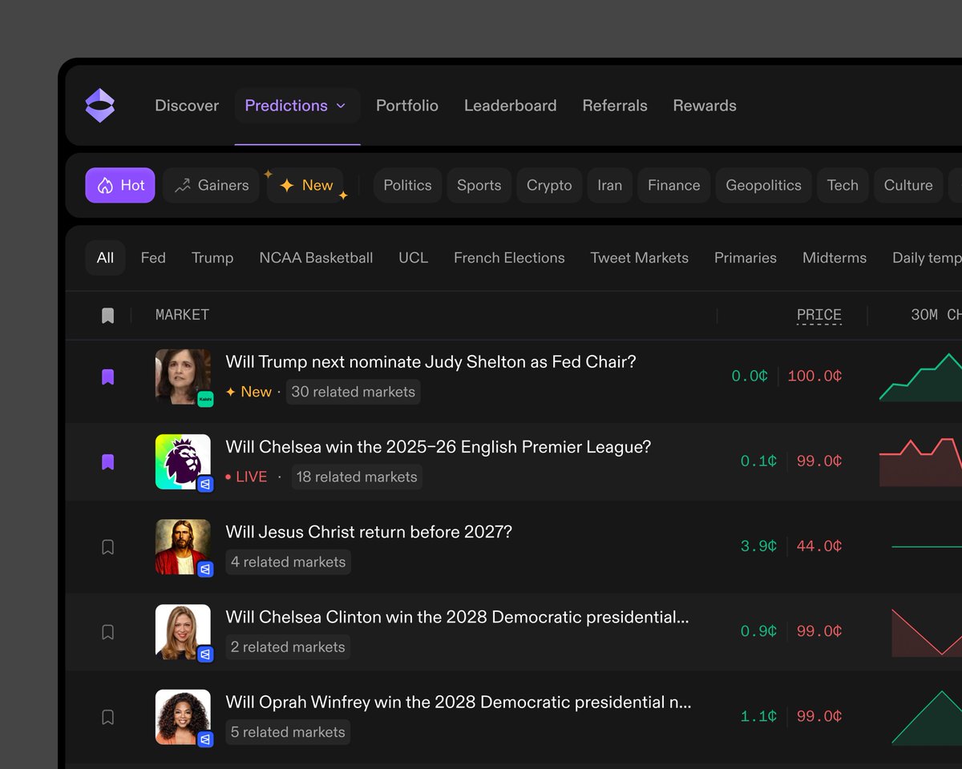Viewport: 962px width, 769px height.
Task: Bookmark the Oprah Winfrey market
Action: tap(108, 717)
